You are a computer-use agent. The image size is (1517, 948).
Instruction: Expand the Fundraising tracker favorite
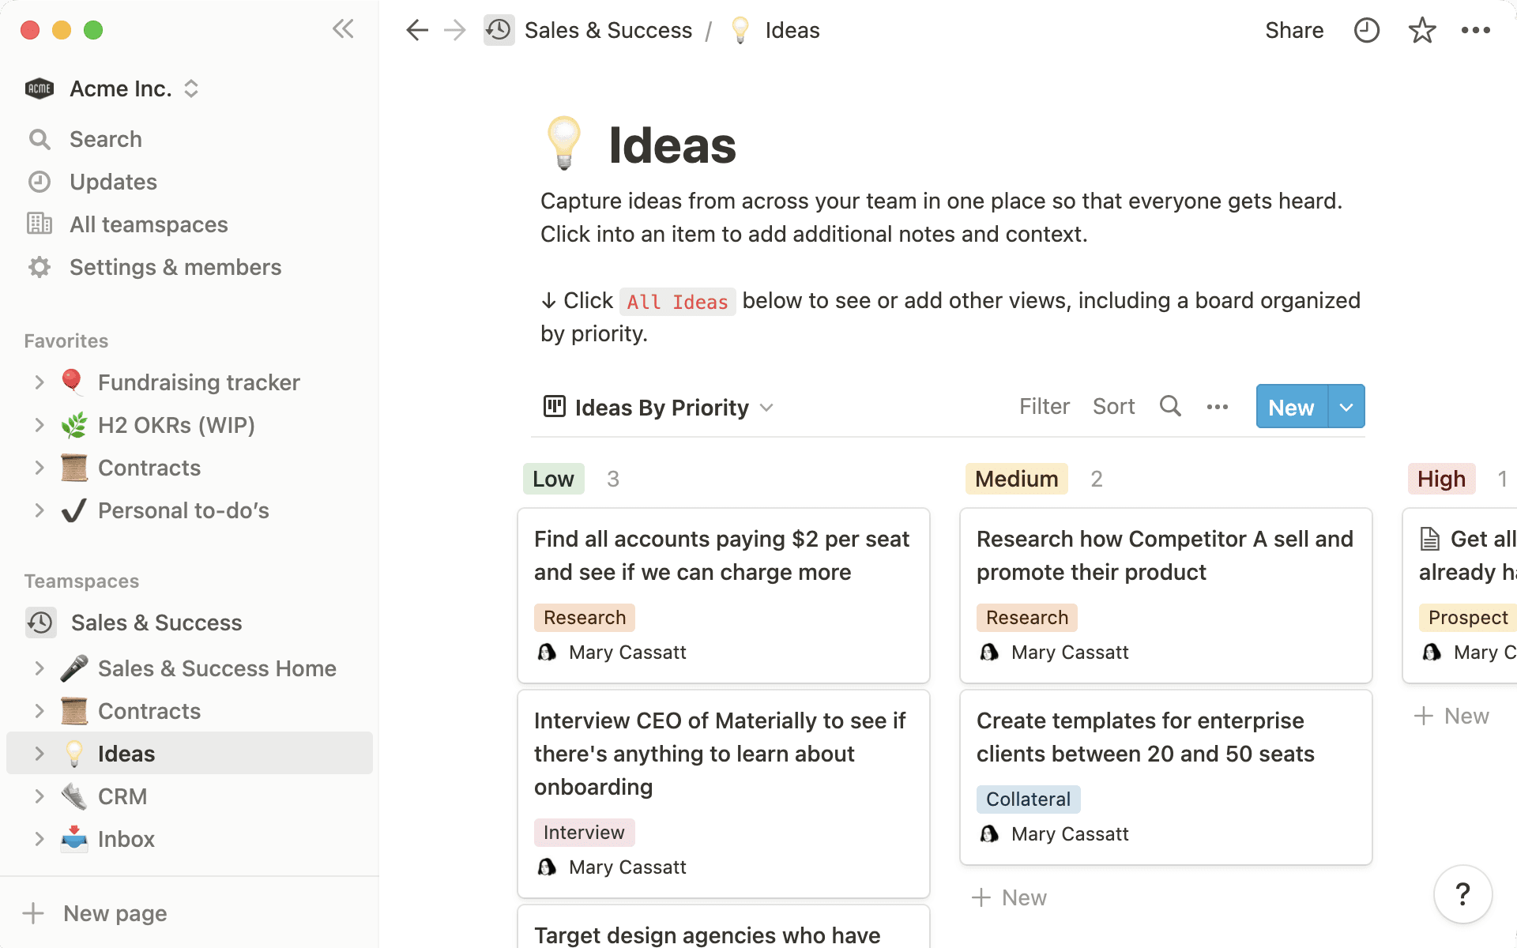pyautogui.click(x=40, y=382)
